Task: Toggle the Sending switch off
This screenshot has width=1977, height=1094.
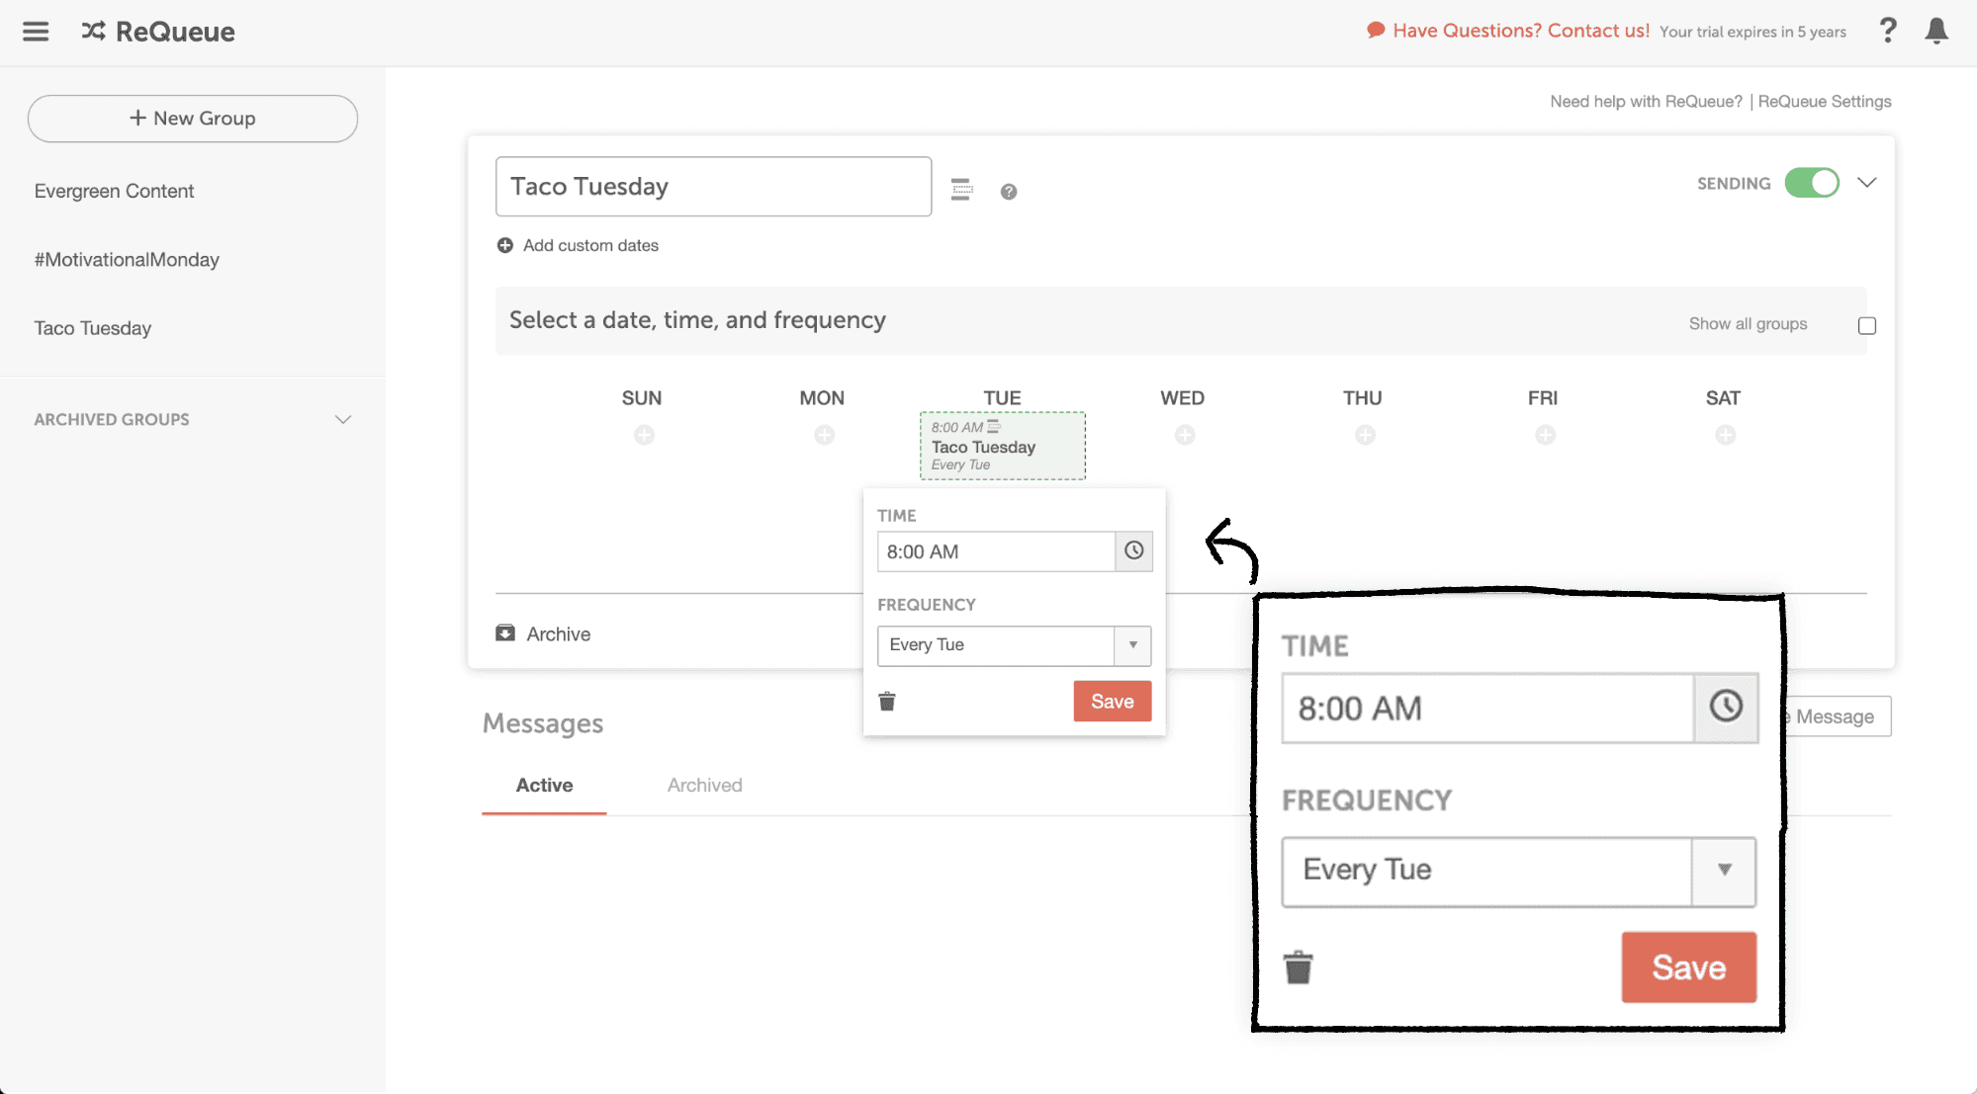Action: [x=1811, y=184]
